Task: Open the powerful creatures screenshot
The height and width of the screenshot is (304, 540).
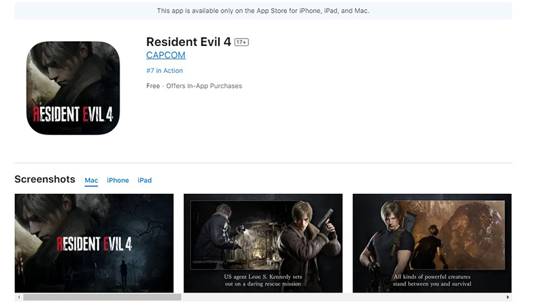Action: click(432, 243)
